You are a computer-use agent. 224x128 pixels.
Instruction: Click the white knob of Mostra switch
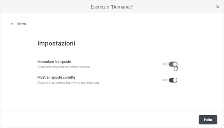click(175, 80)
